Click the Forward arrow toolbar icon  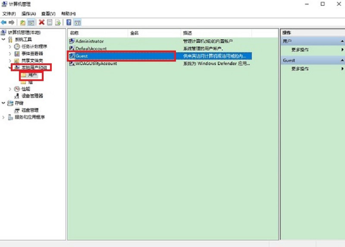[12, 22]
